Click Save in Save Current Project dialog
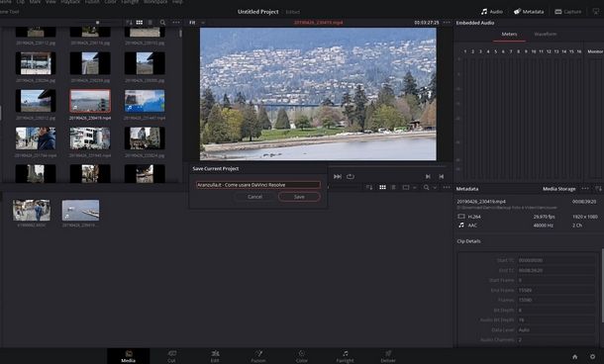604x364 pixels. tap(299, 197)
